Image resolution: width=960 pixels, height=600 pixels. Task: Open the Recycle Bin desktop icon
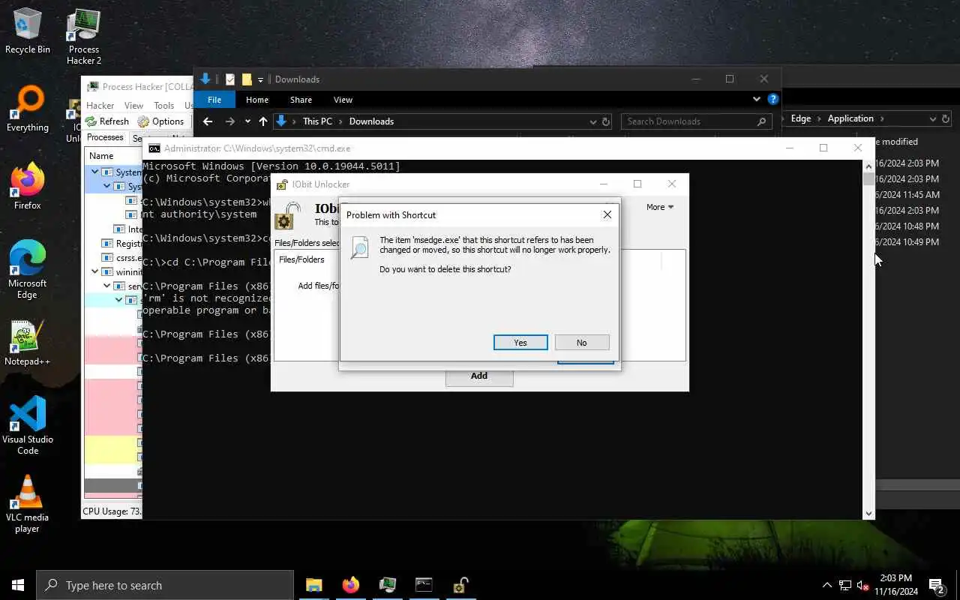pos(28,31)
